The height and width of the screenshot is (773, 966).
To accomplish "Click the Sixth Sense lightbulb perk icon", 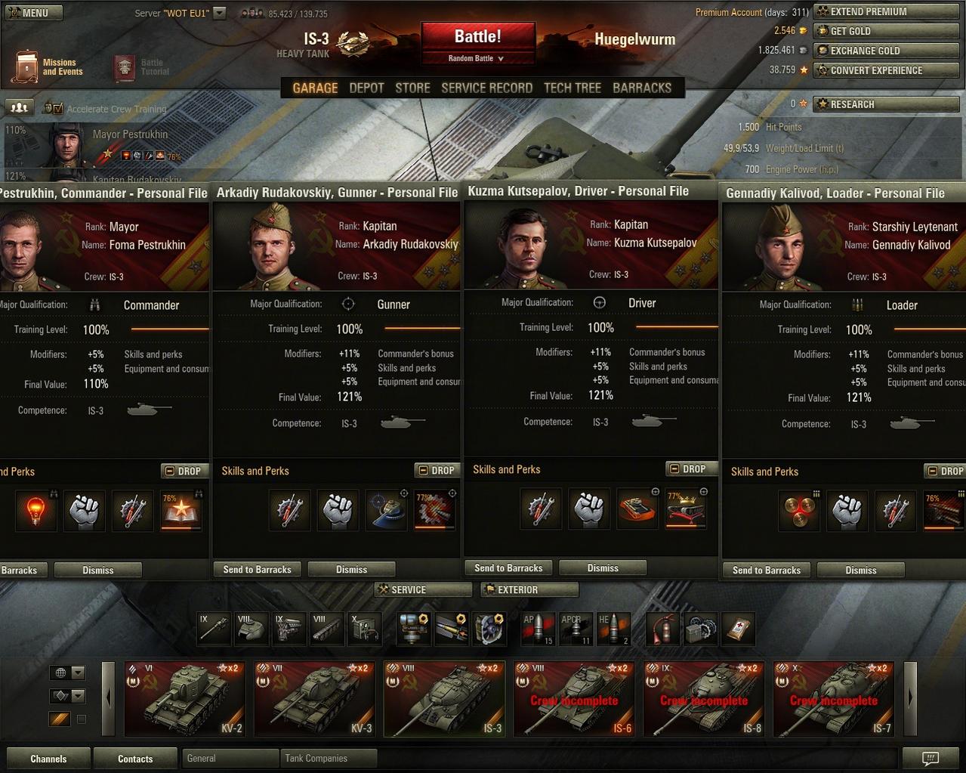I will (35, 512).
